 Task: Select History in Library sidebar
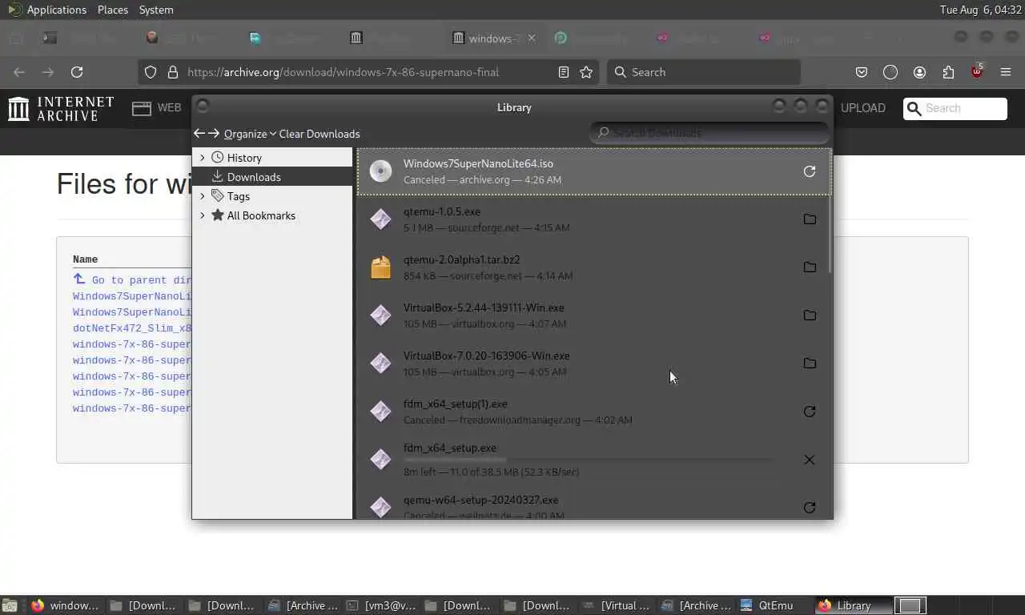(x=272, y=158)
